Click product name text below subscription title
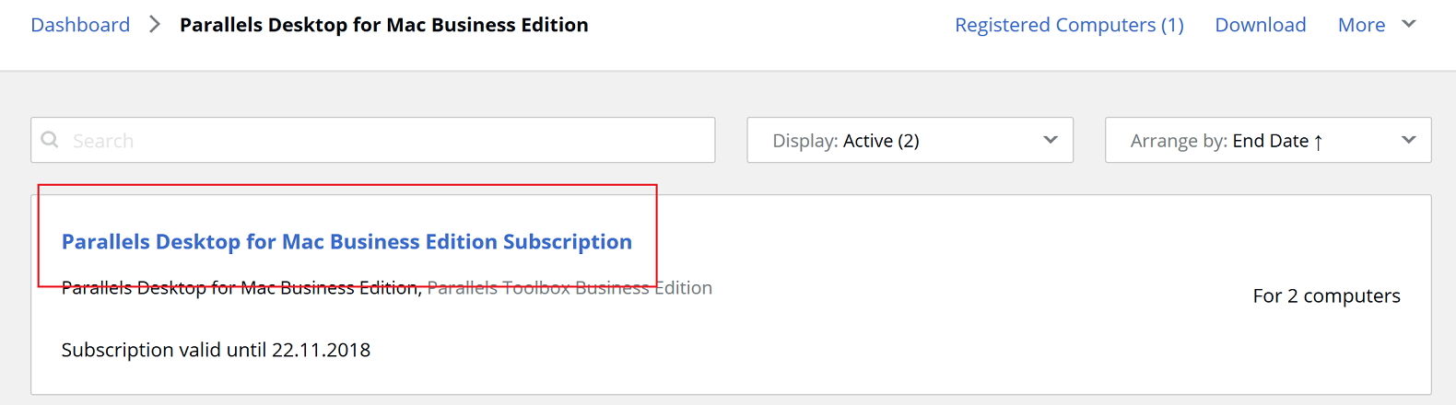This screenshot has height=405, width=1456. tap(240, 288)
